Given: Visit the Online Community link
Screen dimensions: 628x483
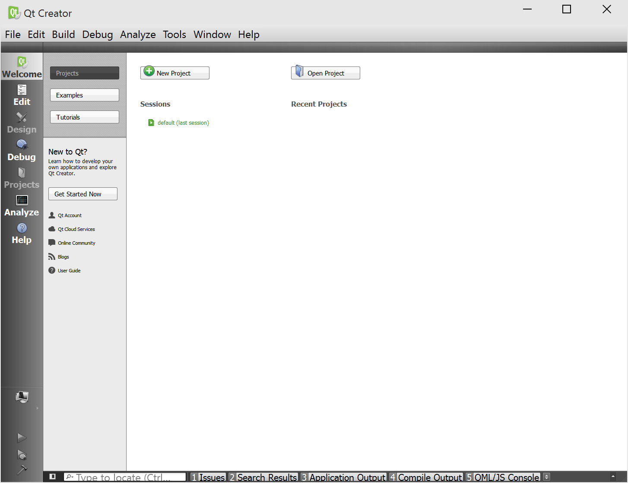Looking at the screenshot, I should 76,243.
